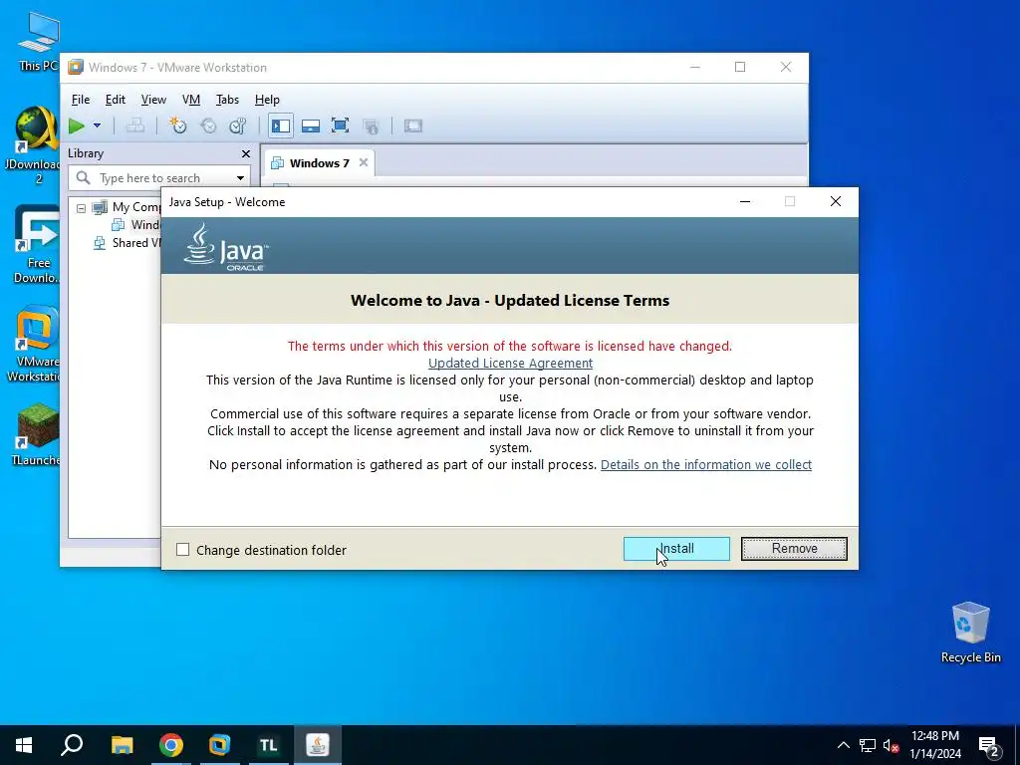
Task: Click the muted volume tray icon
Action: pos(891,745)
